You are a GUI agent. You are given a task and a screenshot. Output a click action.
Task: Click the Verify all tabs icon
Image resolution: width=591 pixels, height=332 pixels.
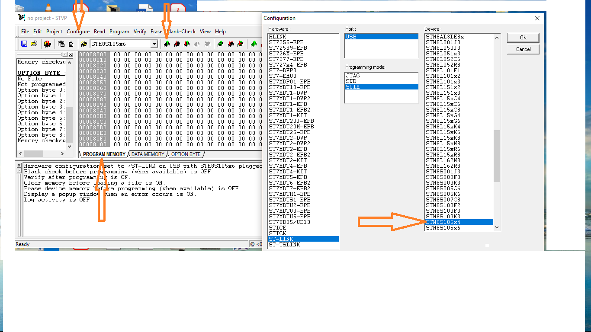pos(241,44)
